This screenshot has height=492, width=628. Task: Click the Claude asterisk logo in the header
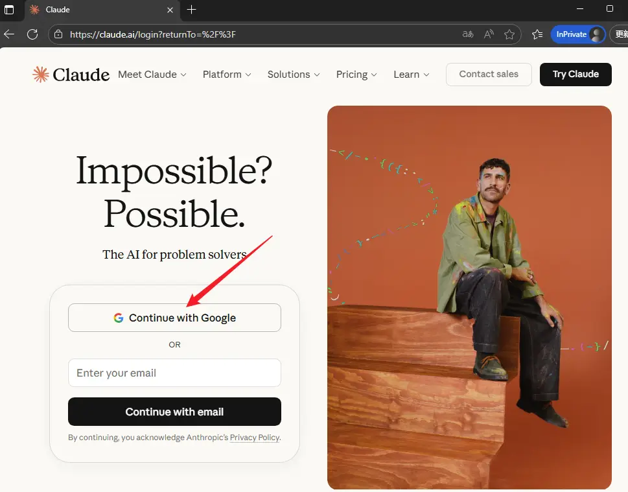(x=40, y=74)
